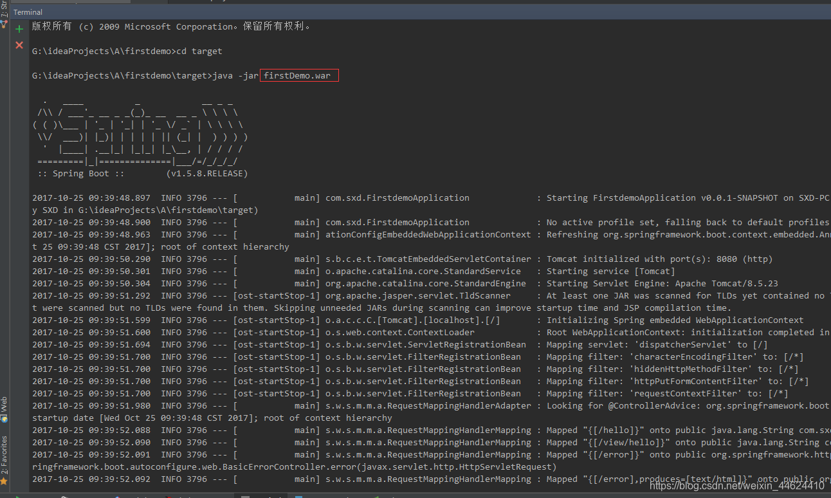The height and width of the screenshot is (498, 831).
Task: Click the 'requestContextFilter' mapping line
Action: click(x=668, y=394)
